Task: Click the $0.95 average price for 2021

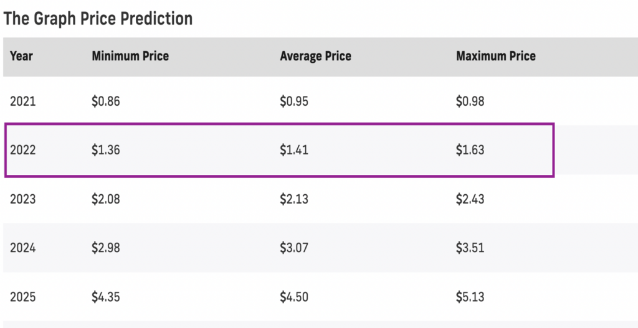Action: click(x=294, y=101)
